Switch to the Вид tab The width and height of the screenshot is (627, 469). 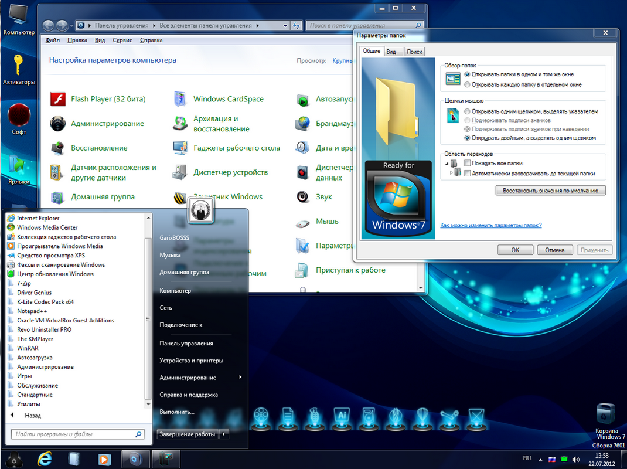pyautogui.click(x=391, y=52)
